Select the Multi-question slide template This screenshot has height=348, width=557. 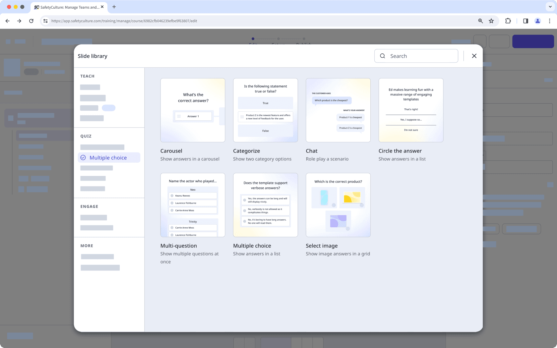click(x=193, y=205)
